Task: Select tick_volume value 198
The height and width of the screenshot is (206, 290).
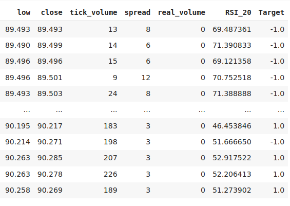Action: click(110, 142)
